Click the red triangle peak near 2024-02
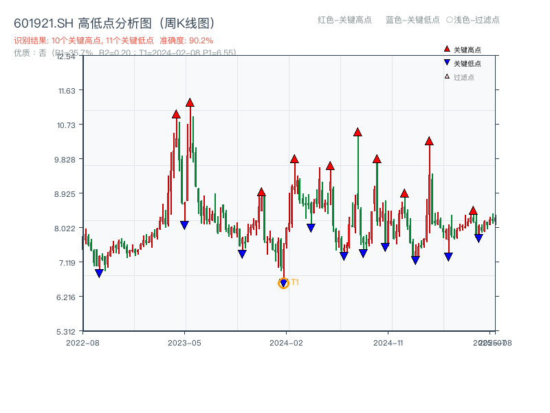This screenshot has width=550, height=413. (294, 158)
